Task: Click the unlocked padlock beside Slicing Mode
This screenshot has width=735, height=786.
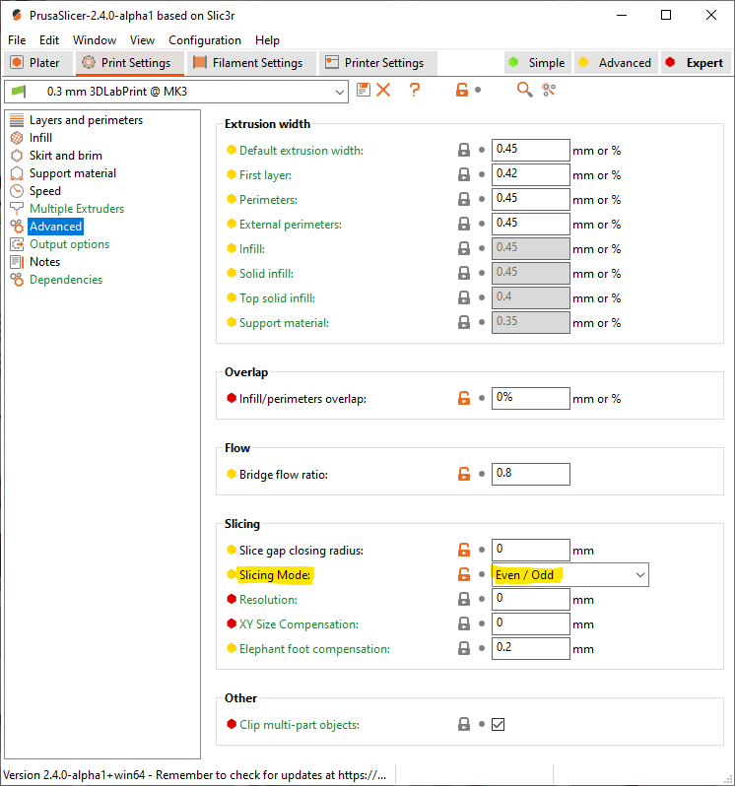Action: 463,575
